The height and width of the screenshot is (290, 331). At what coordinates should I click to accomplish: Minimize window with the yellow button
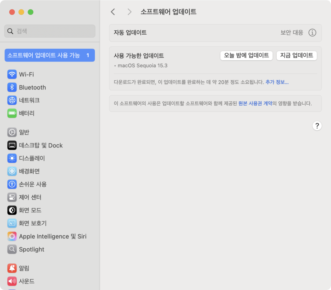(x=21, y=12)
